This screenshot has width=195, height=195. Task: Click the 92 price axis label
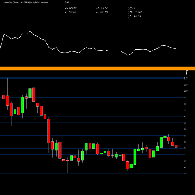185,104
